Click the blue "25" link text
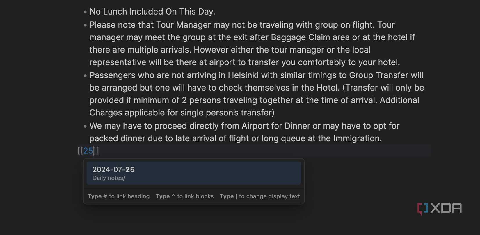This screenshot has height=235, width=480. click(x=88, y=151)
